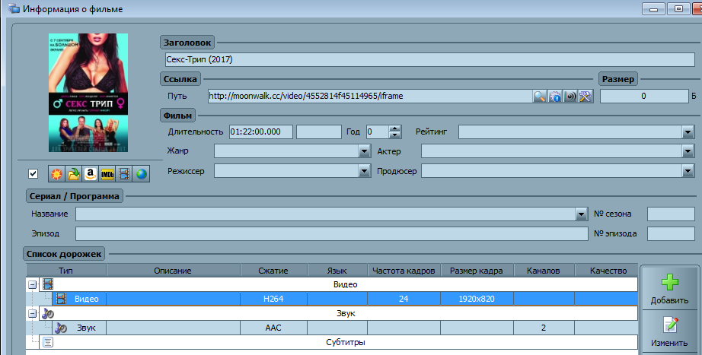Open the Рейтинг dropdown list

[x=687, y=132]
